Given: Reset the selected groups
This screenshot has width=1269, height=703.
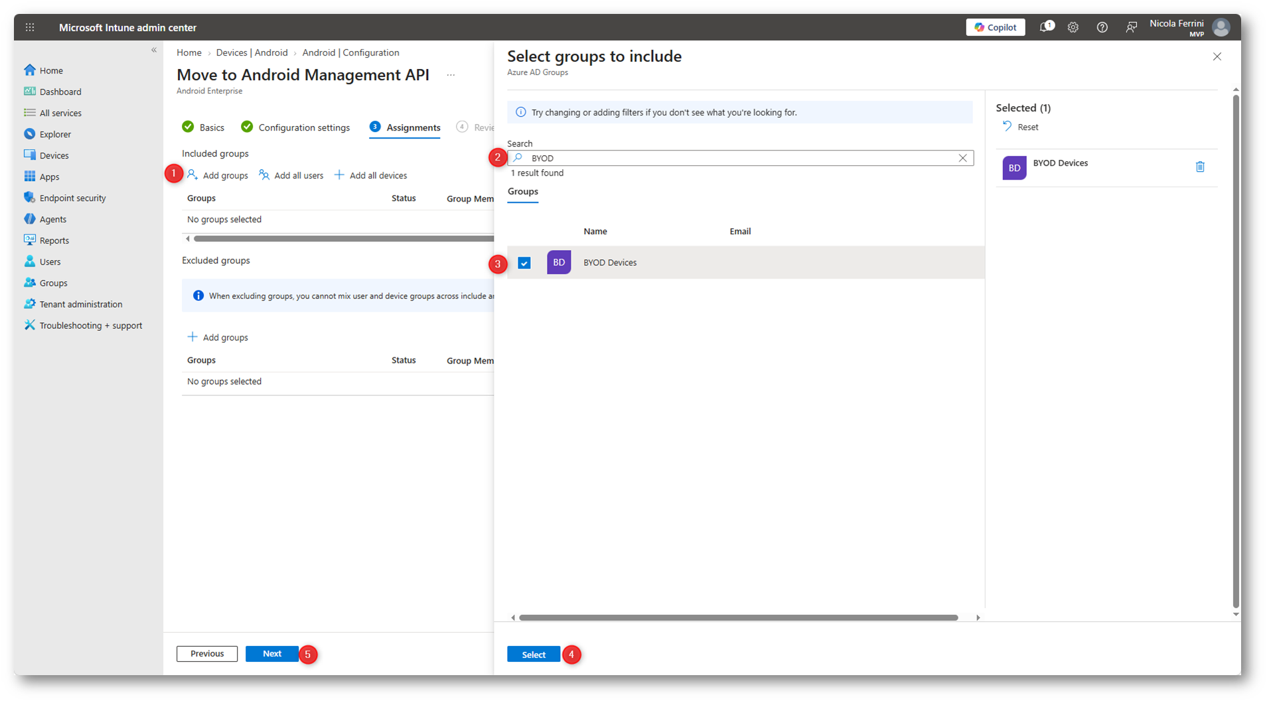Looking at the screenshot, I should pos(1021,127).
